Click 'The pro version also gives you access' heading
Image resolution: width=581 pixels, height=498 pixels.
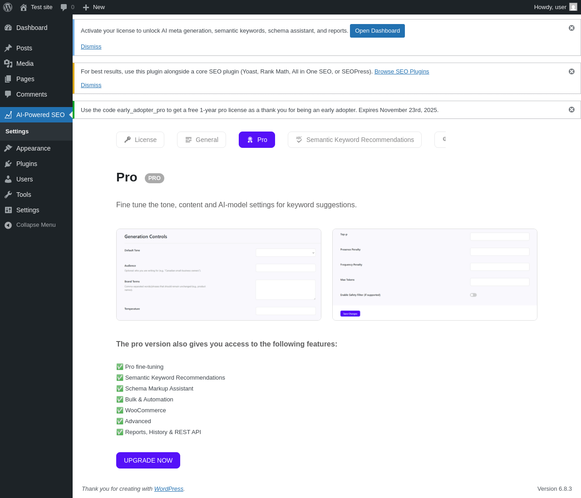click(227, 344)
